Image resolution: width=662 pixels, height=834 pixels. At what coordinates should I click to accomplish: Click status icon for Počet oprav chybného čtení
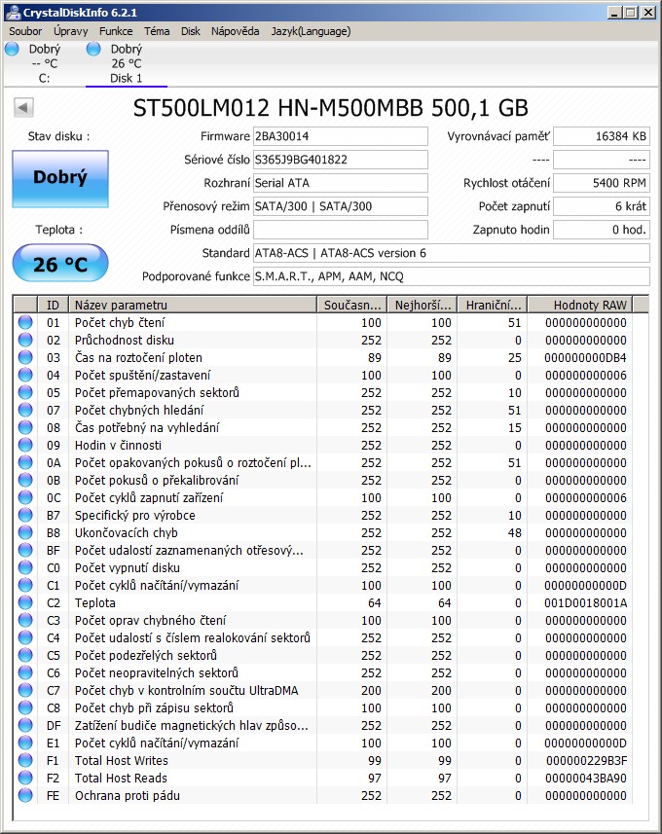tap(25, 620)
